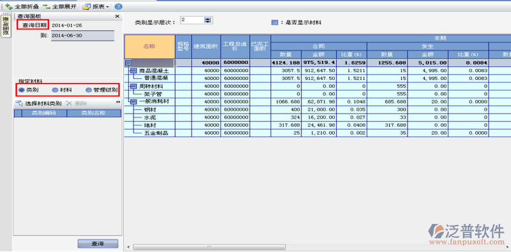Toggle the 是否显示材料 checkbox
511x252 pixels.
click(x=275, y=22)
